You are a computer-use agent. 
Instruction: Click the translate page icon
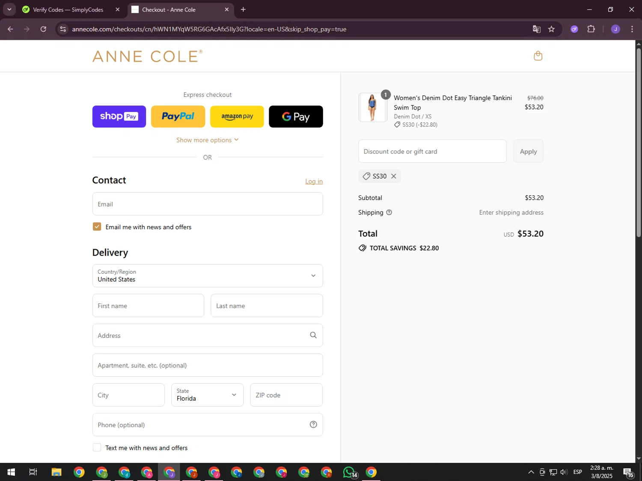pos(536,29)
